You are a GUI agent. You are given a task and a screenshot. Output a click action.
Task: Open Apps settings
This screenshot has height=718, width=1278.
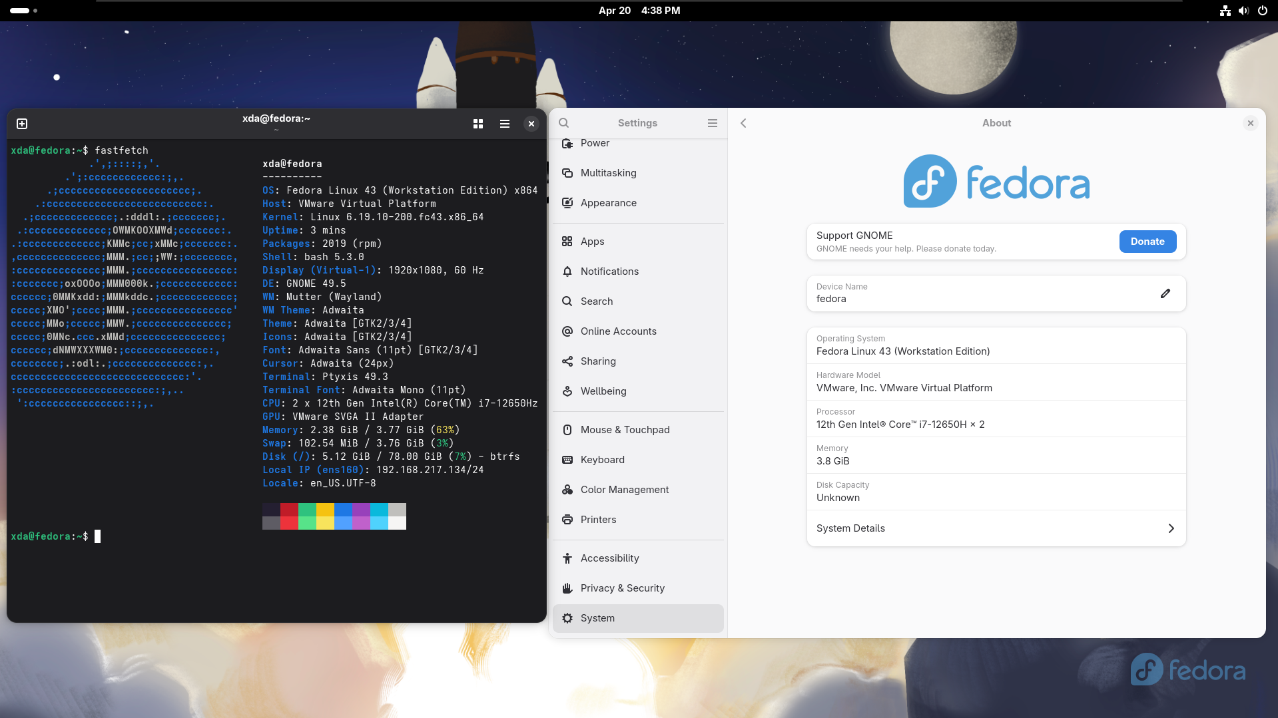638,242
